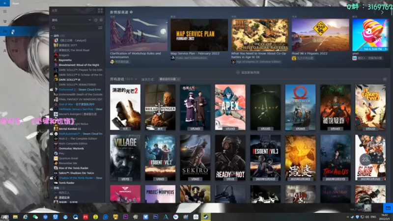393x221 pixels.
Task: Select Quantum Break in the list
Action: point(68,158)
